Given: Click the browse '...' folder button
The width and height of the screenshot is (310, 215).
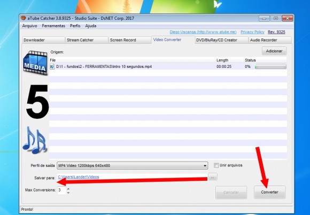Looking at the screenshot, I should [x=213, y=177].
